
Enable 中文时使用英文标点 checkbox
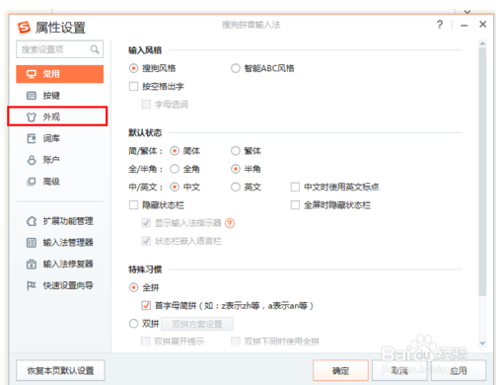click(x=295, y=188)
